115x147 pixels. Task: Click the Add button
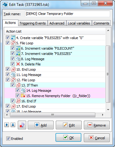[x=41, y=125]
